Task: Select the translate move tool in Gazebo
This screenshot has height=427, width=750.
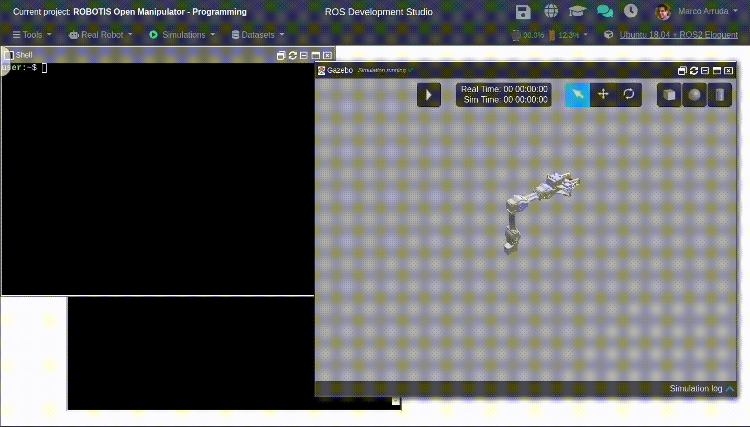Action: [603, 94]
